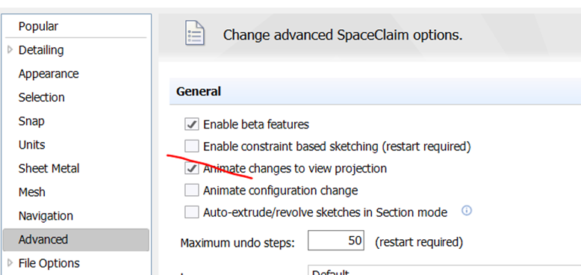Click the Maximum undo steps field
The image size is (581, 275).
[x=336, y=241]
